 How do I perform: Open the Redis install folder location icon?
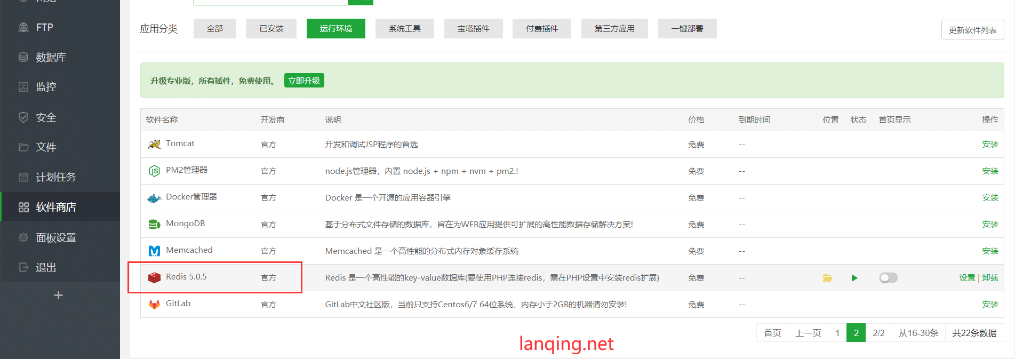click(827, 278)
